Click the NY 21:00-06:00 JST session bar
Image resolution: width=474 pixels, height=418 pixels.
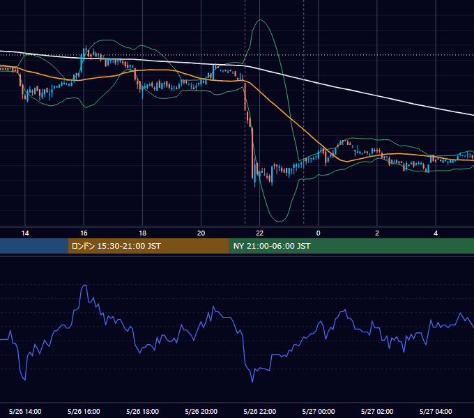pos(351,246)
